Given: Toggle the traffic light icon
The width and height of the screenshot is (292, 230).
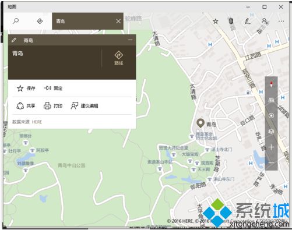Looking at the screenshot, I should pos(231,21).
